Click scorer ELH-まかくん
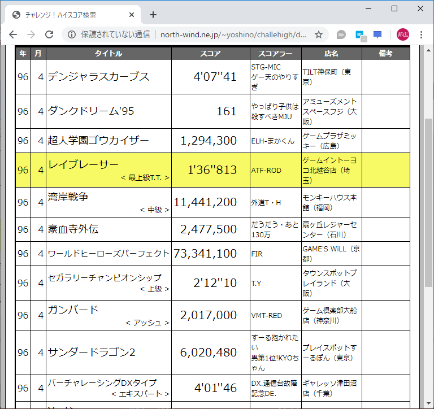The height and width of the screenshot is (409, 434). [x=272, y=141]
